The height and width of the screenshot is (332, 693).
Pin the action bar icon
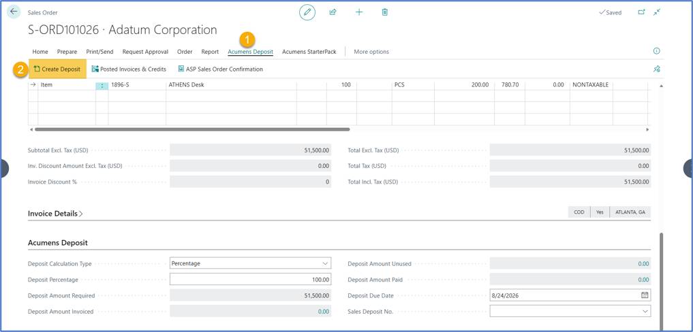pos(657,69)
